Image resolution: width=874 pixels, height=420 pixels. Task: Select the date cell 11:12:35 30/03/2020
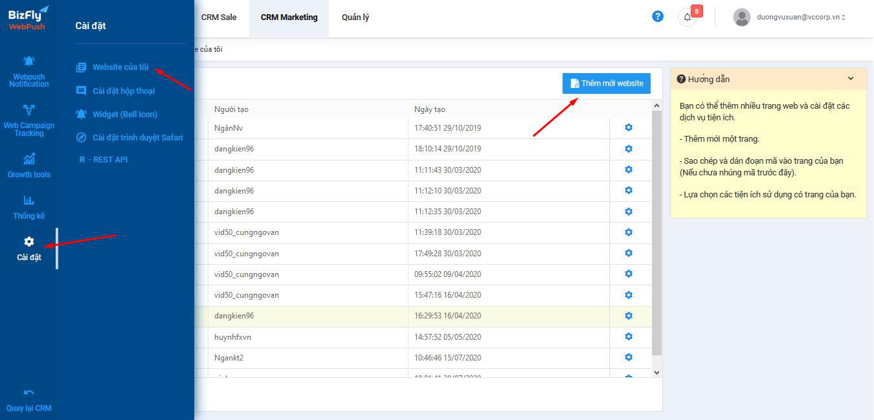click(509, 212)
